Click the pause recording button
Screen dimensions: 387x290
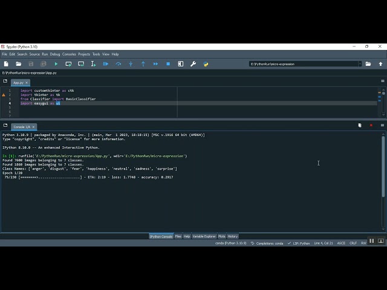(x=372, y=241)
